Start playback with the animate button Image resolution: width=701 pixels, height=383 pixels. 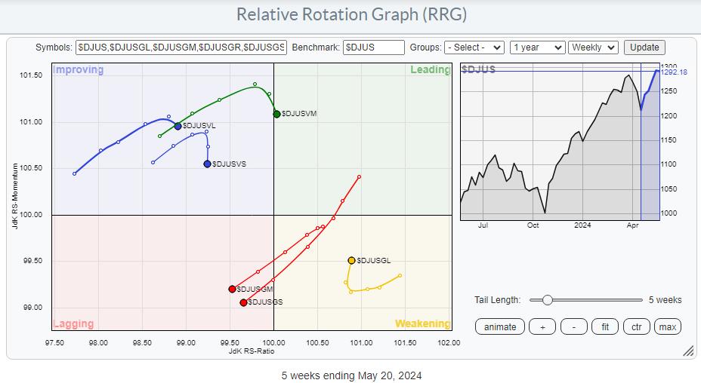click(x=500, y=326)
